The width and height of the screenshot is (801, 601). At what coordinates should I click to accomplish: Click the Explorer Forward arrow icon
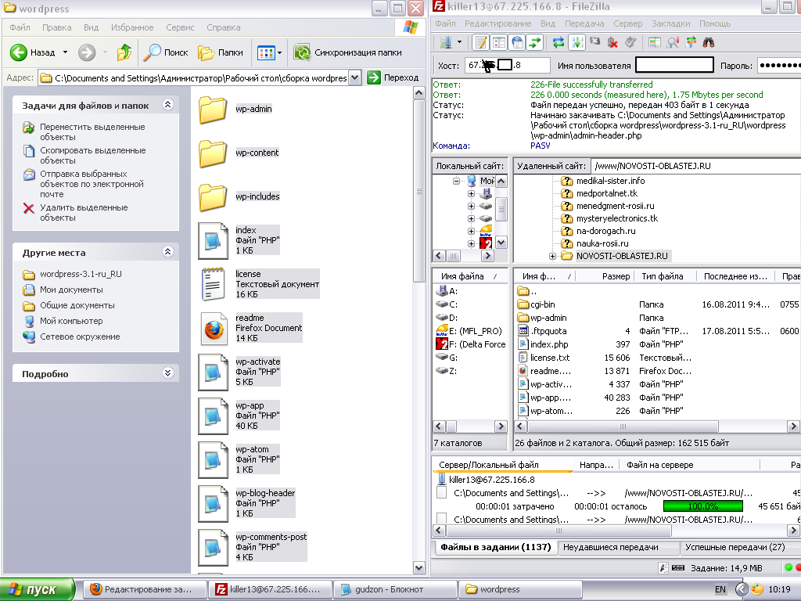87,52
